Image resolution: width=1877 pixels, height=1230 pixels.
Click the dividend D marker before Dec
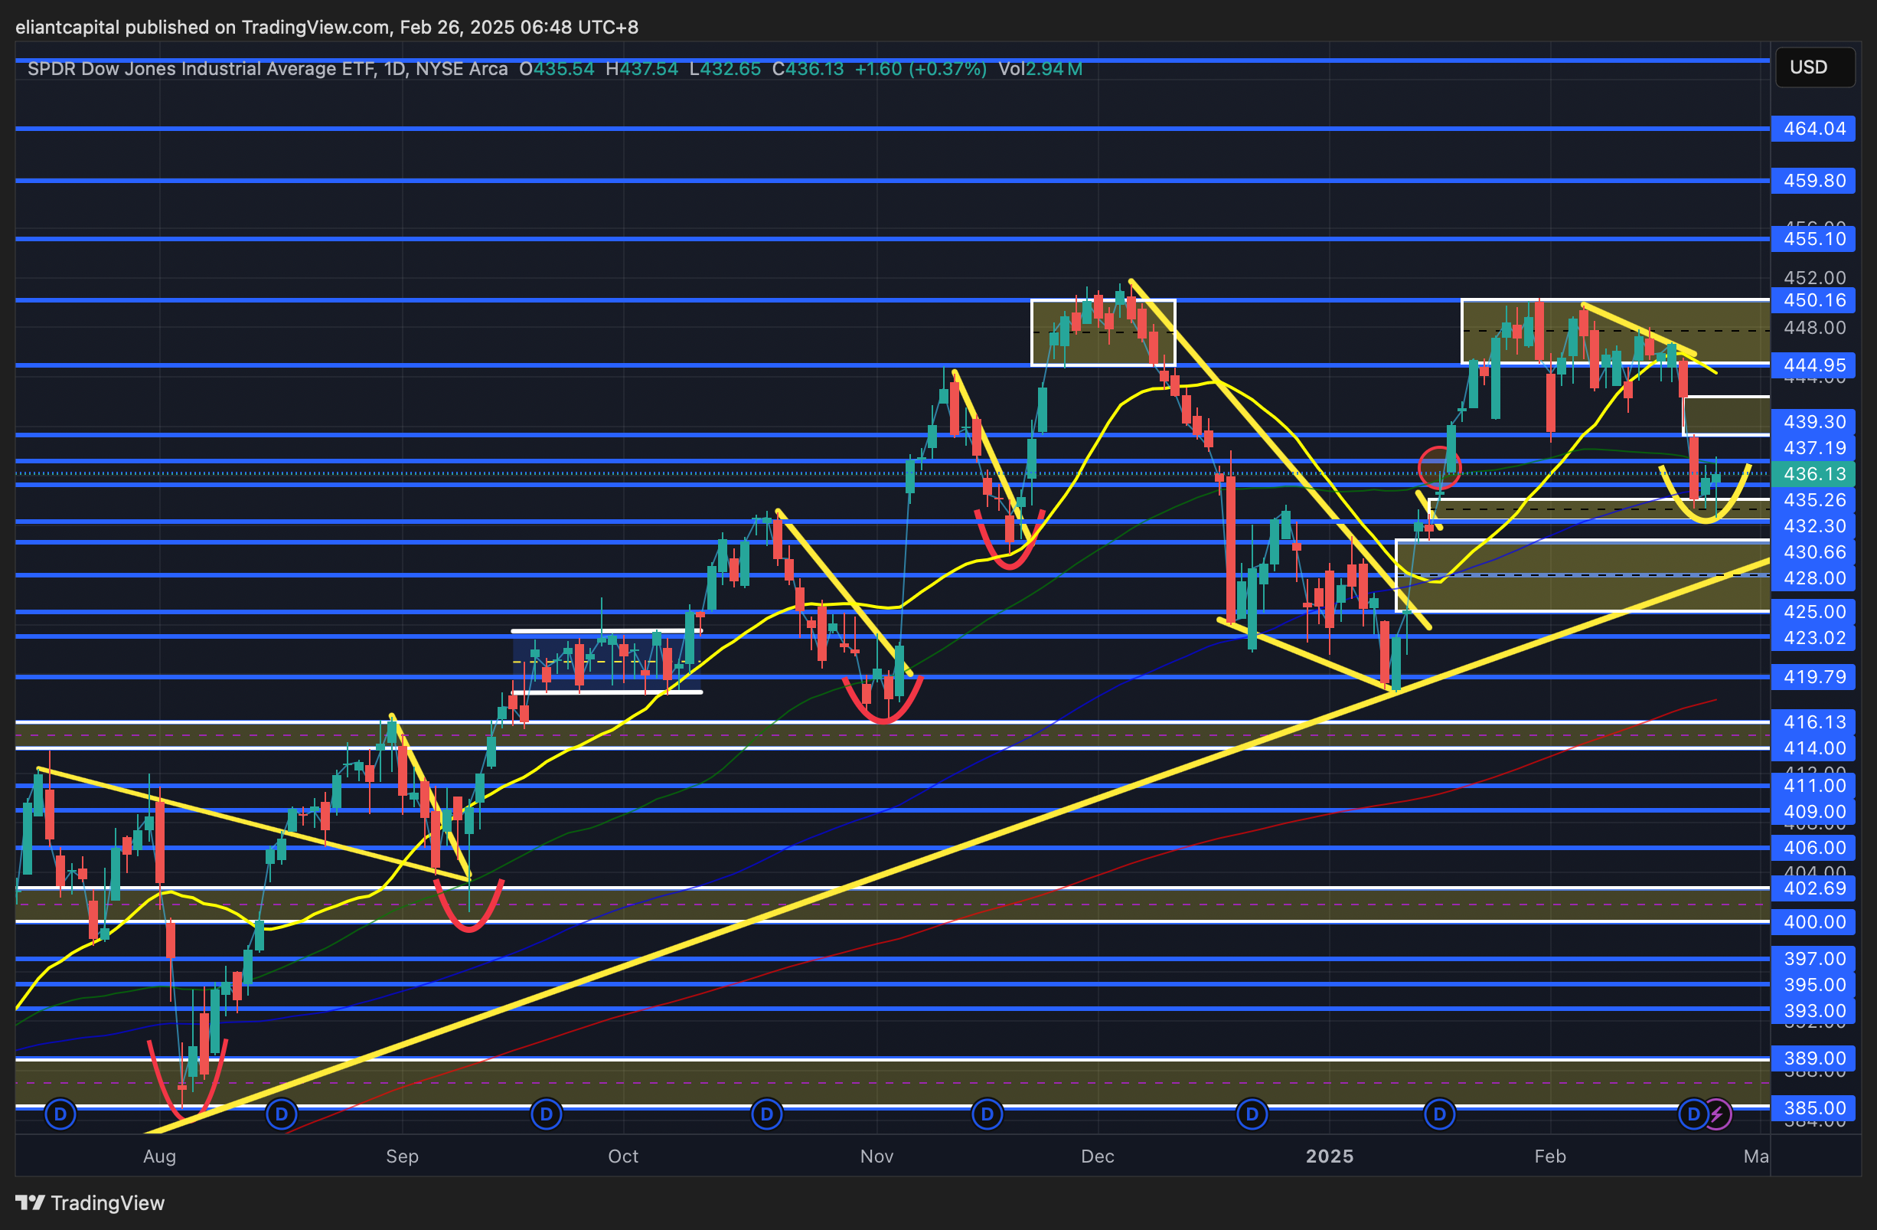(x=987, y=1114)
